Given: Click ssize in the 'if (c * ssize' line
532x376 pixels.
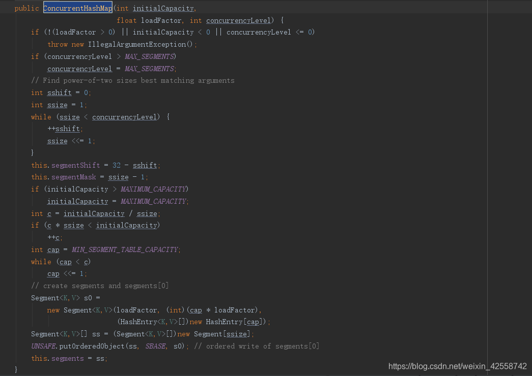Looking at the screenshot, I should tap(74, 226).
